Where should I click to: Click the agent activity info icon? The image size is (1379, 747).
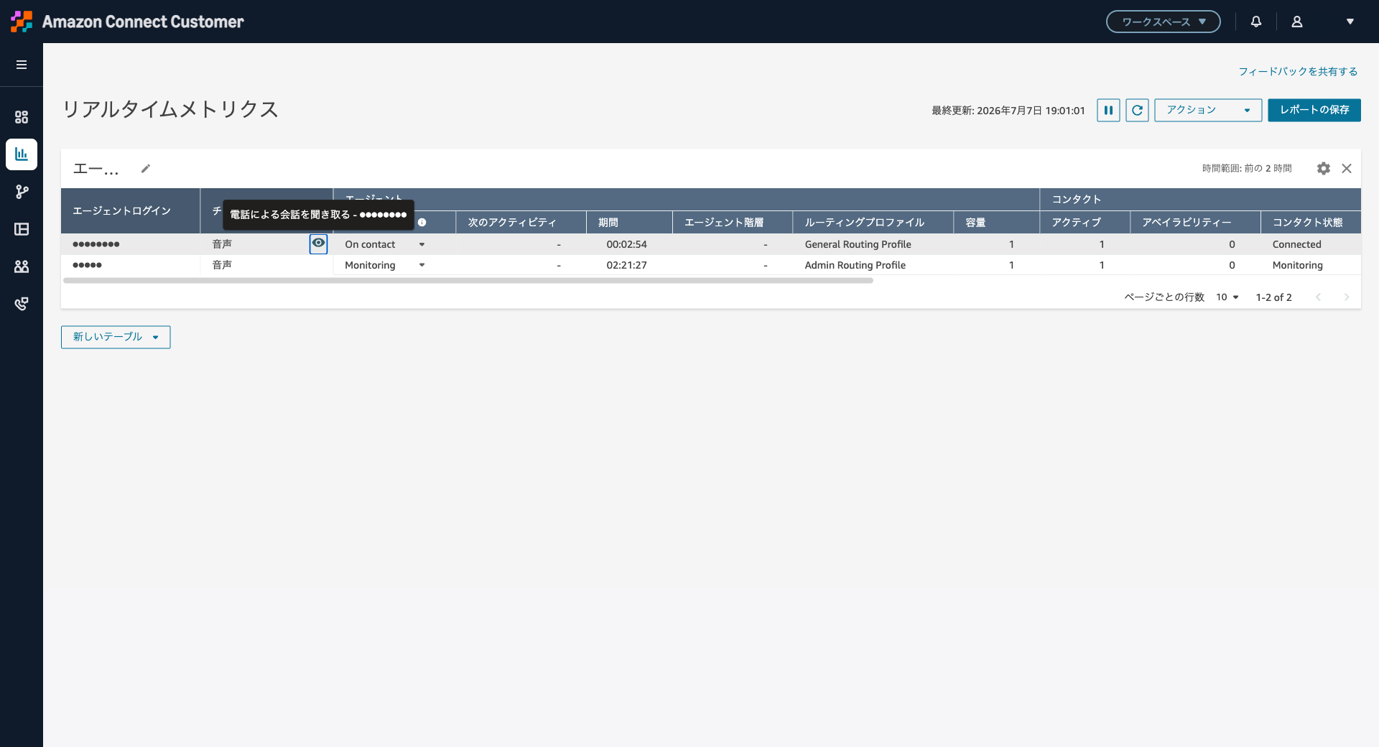click(x=422, y=223)
